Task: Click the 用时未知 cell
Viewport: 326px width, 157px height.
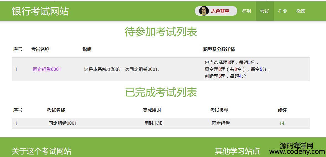Action: [153, 123]
